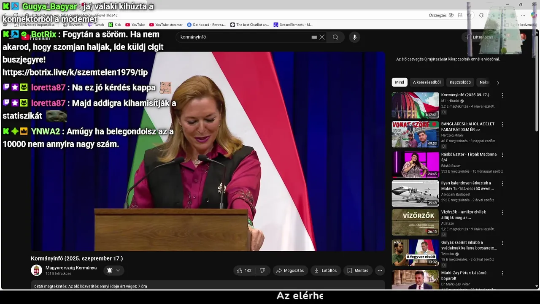
Task: Activate voice search microphone icon
Action: click(354, 37)
